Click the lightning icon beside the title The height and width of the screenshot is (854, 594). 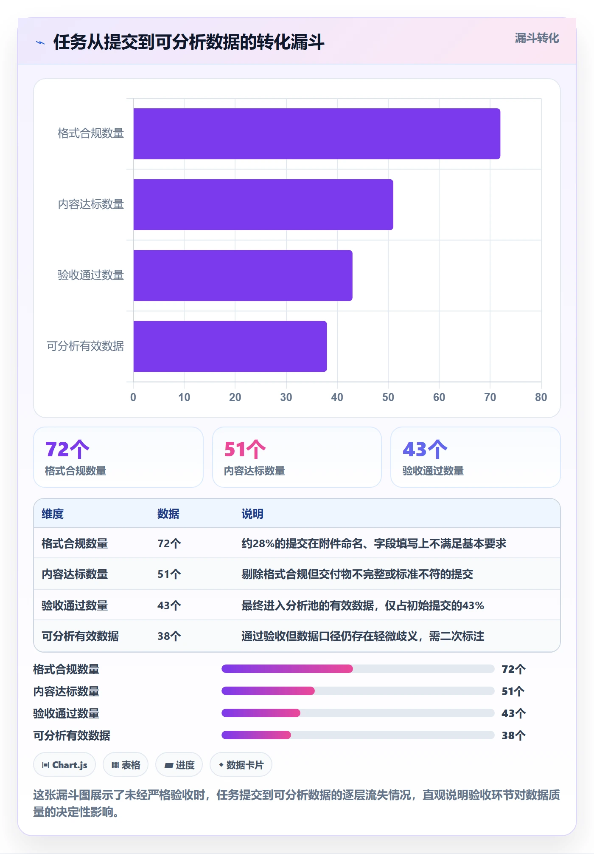click(40, 42)
